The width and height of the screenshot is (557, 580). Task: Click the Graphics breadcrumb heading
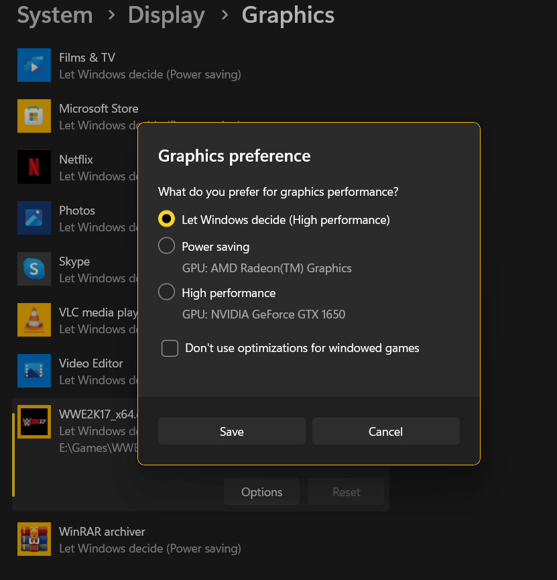pyautogui.click(x=288, y=15)
